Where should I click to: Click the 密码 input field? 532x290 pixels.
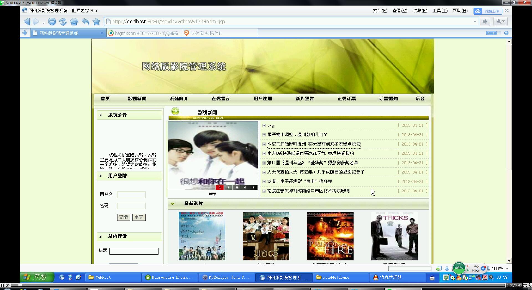[131, 206]
